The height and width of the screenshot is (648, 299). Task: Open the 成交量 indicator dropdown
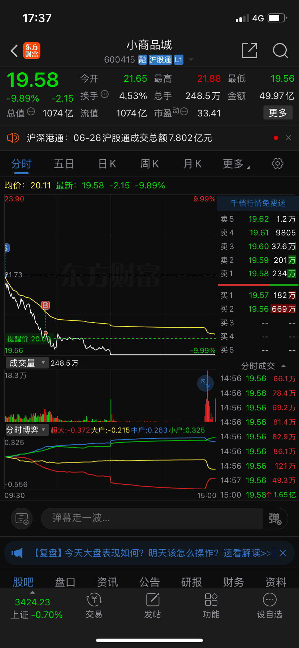click(27, 363)
